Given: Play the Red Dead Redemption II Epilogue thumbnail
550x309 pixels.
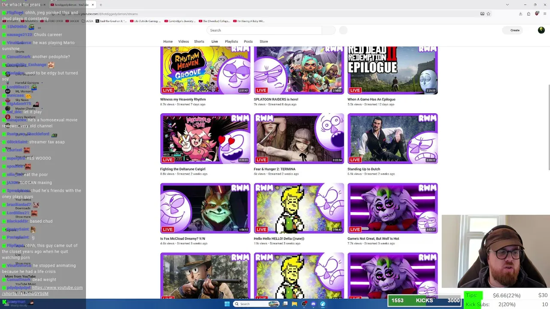Looking at the screenshot, I should point(393,70).
